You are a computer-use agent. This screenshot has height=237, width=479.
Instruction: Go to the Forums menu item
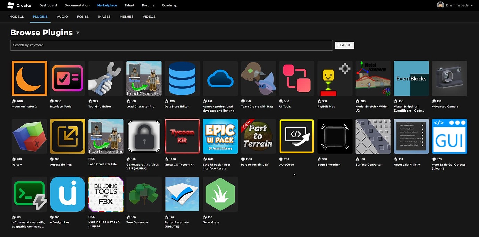pos(148,5)
